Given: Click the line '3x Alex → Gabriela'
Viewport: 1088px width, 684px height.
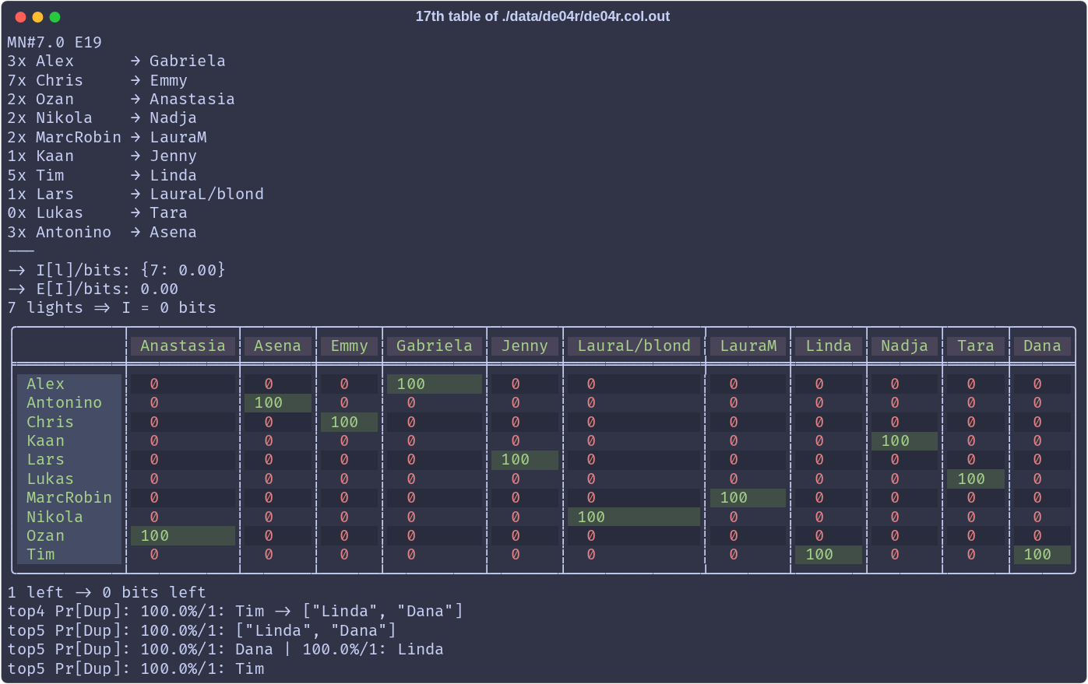Looking at the screenshot, I should click(117, 61).
